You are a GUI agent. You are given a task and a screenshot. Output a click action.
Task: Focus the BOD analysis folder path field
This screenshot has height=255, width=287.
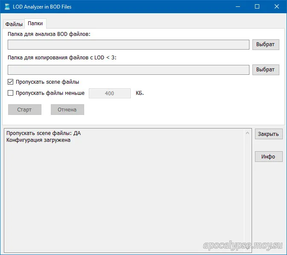tap(128, 45)
